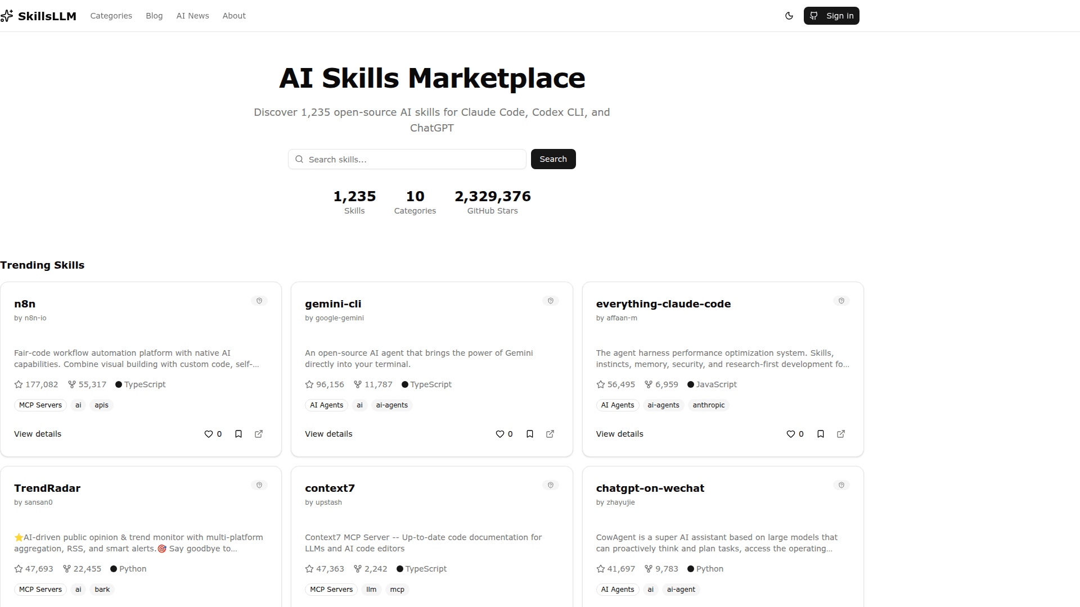Click the magnifier icon in the search bar

click(x=299, y=159)
